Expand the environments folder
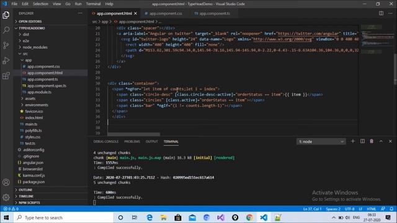This screenshot has width=397, height=223. [51, 105]
